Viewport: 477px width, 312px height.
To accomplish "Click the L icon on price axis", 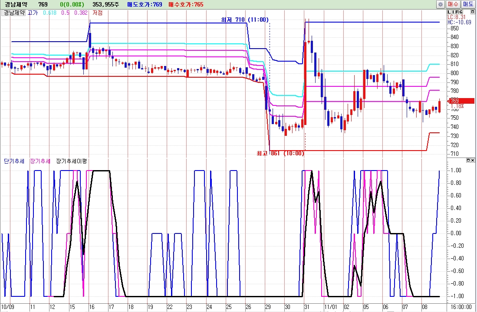I will pos(449,12).
